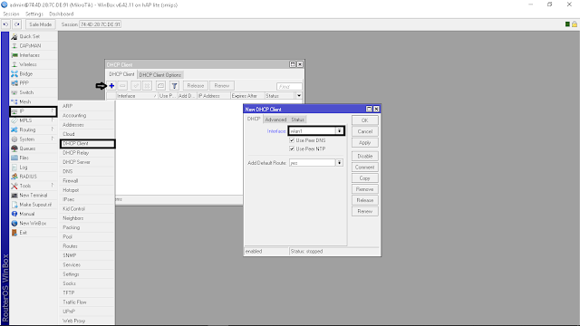Click the minus remove toolbar icon
This screenshot has height=326, width=580.
[122, 86]
